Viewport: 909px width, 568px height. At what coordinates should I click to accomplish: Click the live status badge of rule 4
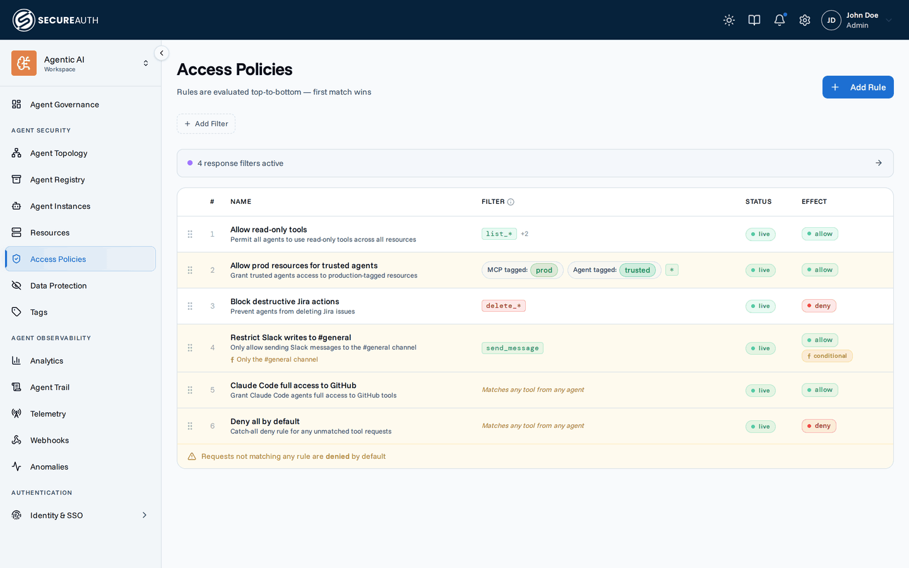tap(761, 348)
